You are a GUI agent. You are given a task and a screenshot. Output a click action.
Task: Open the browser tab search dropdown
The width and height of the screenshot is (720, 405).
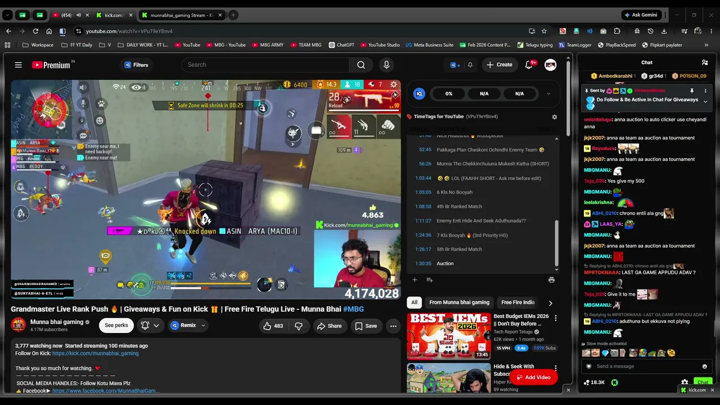point(8,15)
